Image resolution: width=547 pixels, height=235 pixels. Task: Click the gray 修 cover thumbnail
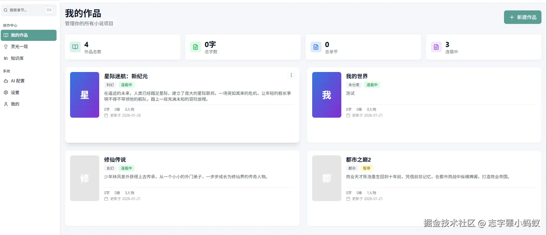(85, 178)
